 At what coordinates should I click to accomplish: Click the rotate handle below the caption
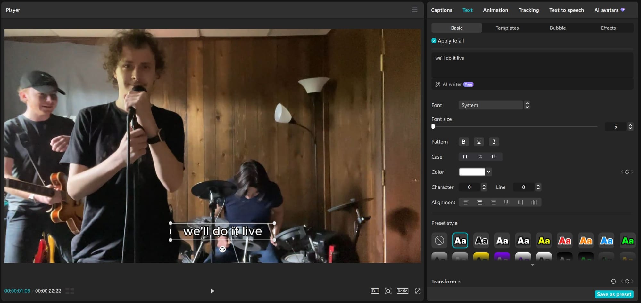tap(222, 249)
